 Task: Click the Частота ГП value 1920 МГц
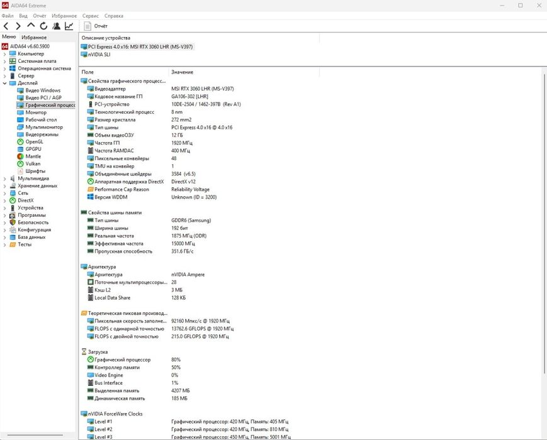tap(182, 143)
